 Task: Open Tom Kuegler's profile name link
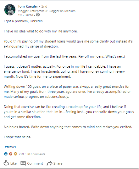28,7
